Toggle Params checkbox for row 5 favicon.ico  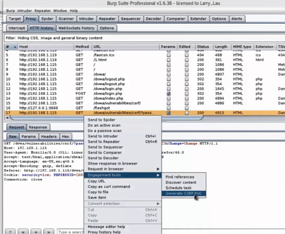(169, 55)
